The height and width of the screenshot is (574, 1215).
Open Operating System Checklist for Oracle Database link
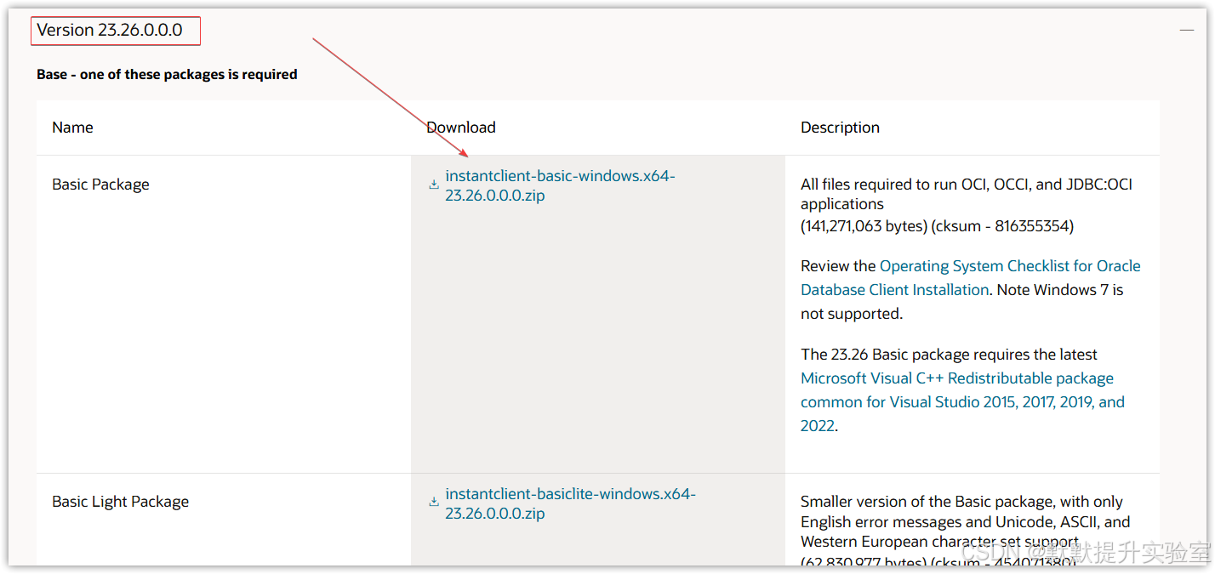pos(971,278)
